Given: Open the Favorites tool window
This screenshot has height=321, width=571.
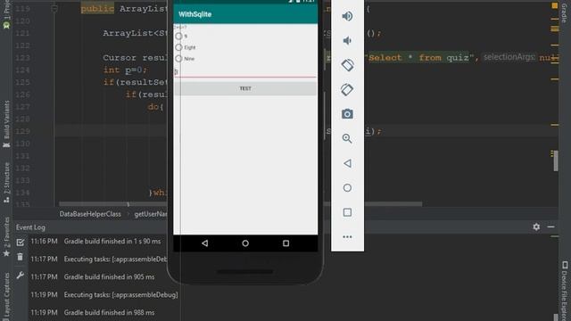Looking at the screenshot, I should [x=6, y=236].
